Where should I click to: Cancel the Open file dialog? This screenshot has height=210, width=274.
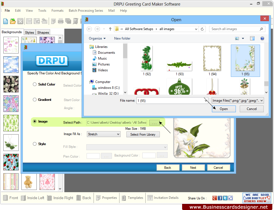pos(252,109)
